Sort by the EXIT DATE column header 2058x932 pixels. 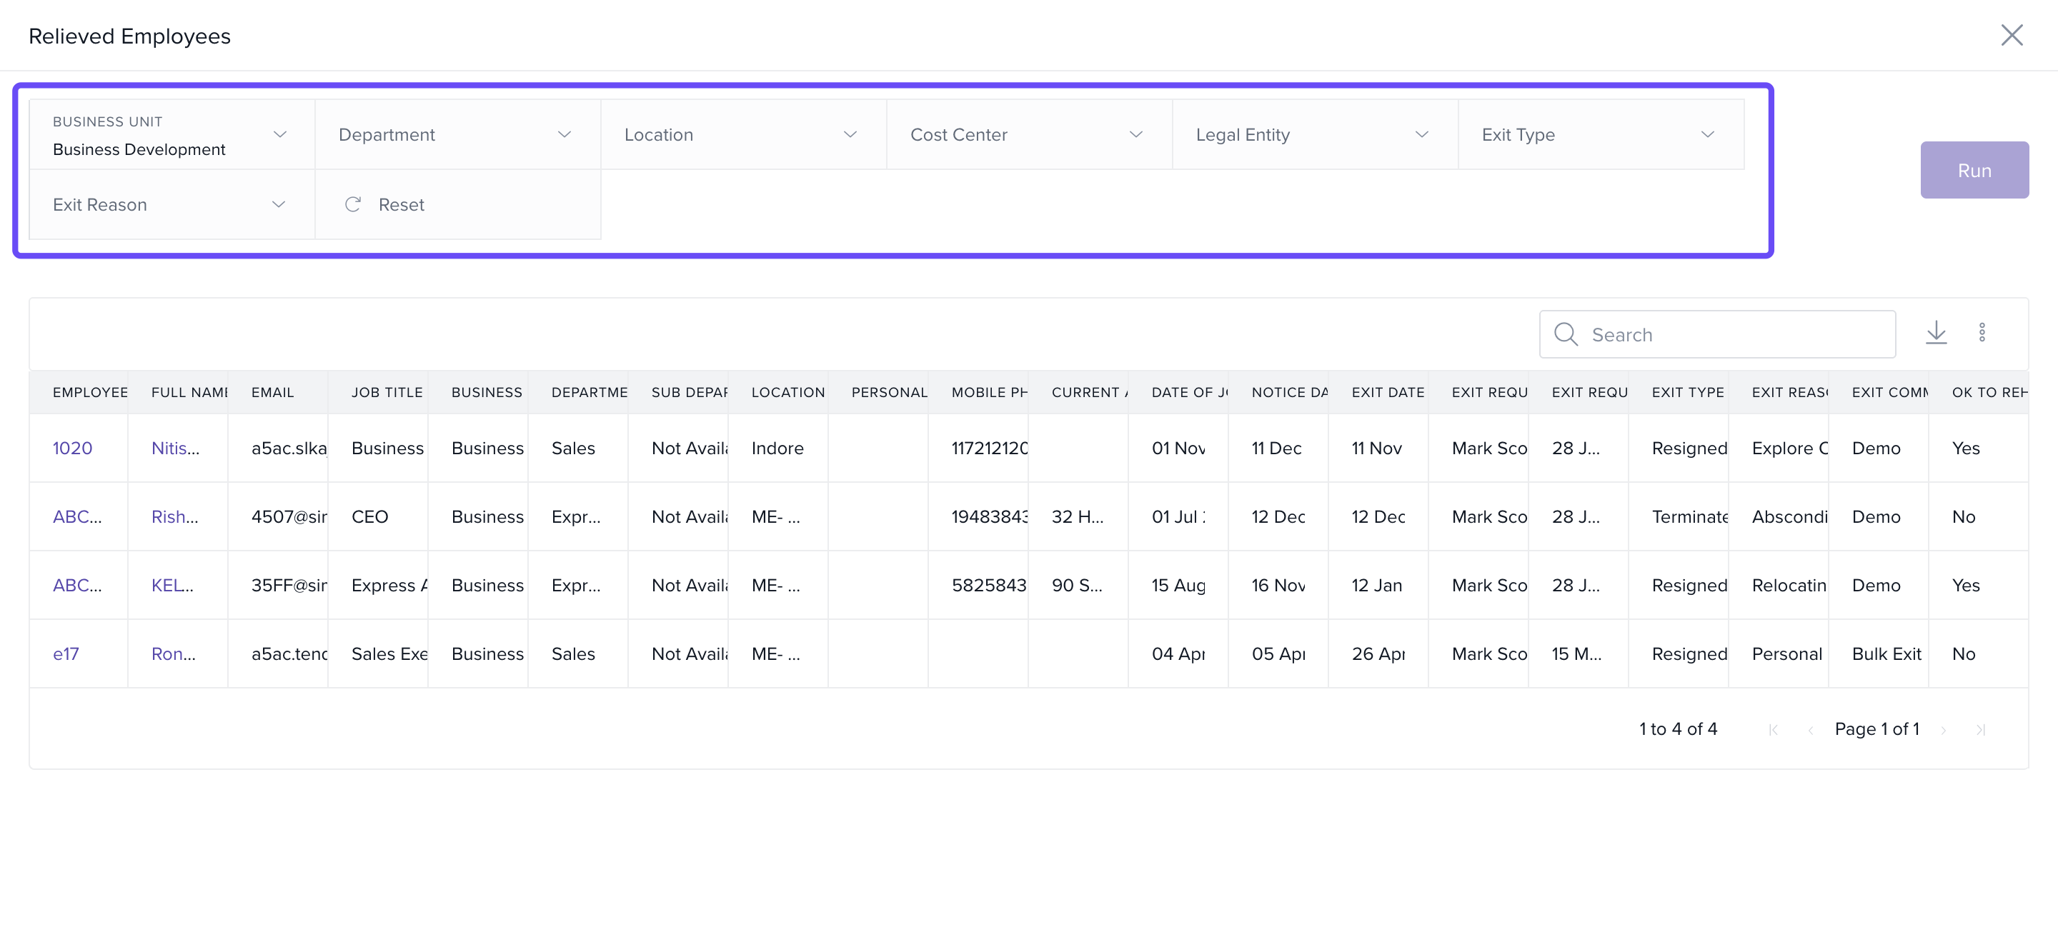click(1387, 392)
